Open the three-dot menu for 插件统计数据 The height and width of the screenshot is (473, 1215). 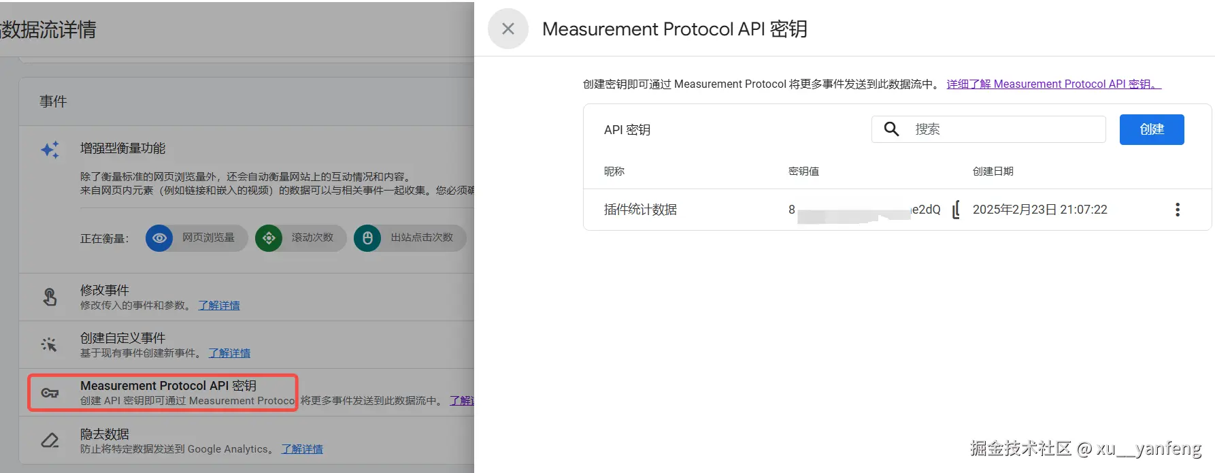pyautogui.click(x=1178, y=210)
